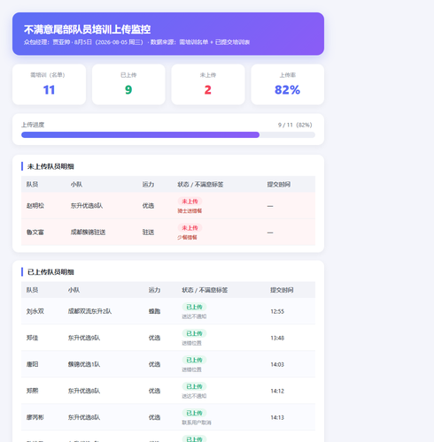Click submit time 14:03
The height and width of the screenshot is (442, 434).
pos(277,364)
